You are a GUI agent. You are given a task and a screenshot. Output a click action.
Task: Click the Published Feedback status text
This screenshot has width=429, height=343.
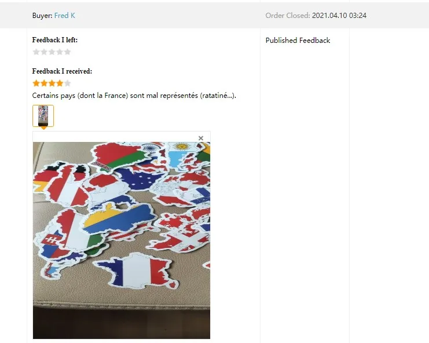pos(298,41)
